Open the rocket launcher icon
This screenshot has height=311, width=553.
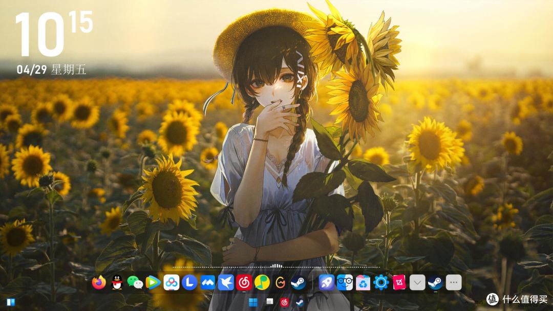click(327, 282)
